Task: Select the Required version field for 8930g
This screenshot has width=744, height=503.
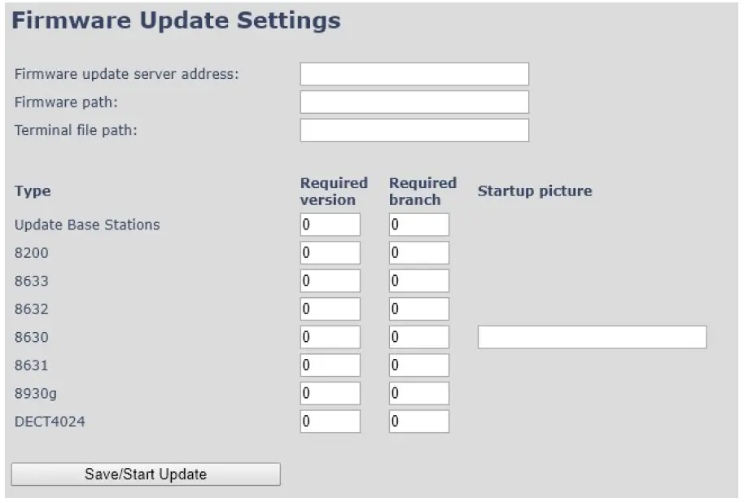Action: tap(330, 393)
